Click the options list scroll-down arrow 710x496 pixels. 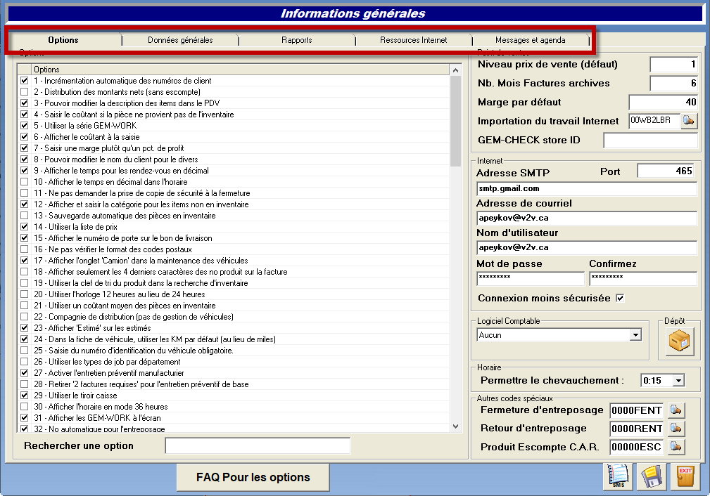click(x=455, y=426)
